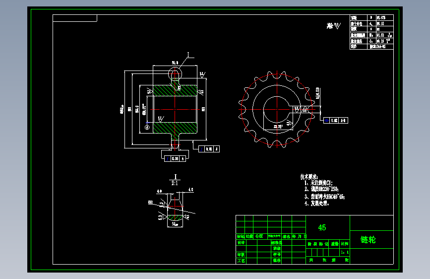Click the lower green hatched section area
This screenshot has height=279, width=430.
tap(175, 128)
